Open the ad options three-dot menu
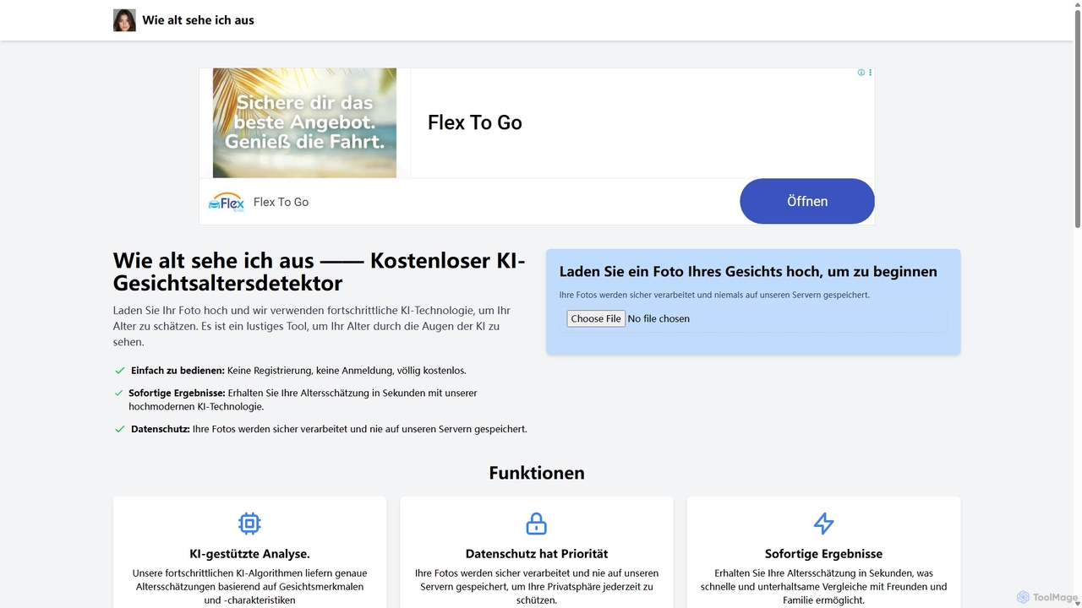The image size is (1082, 608). 870,73
